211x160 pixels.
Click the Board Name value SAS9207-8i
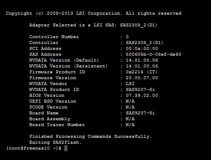click(140, 113)
